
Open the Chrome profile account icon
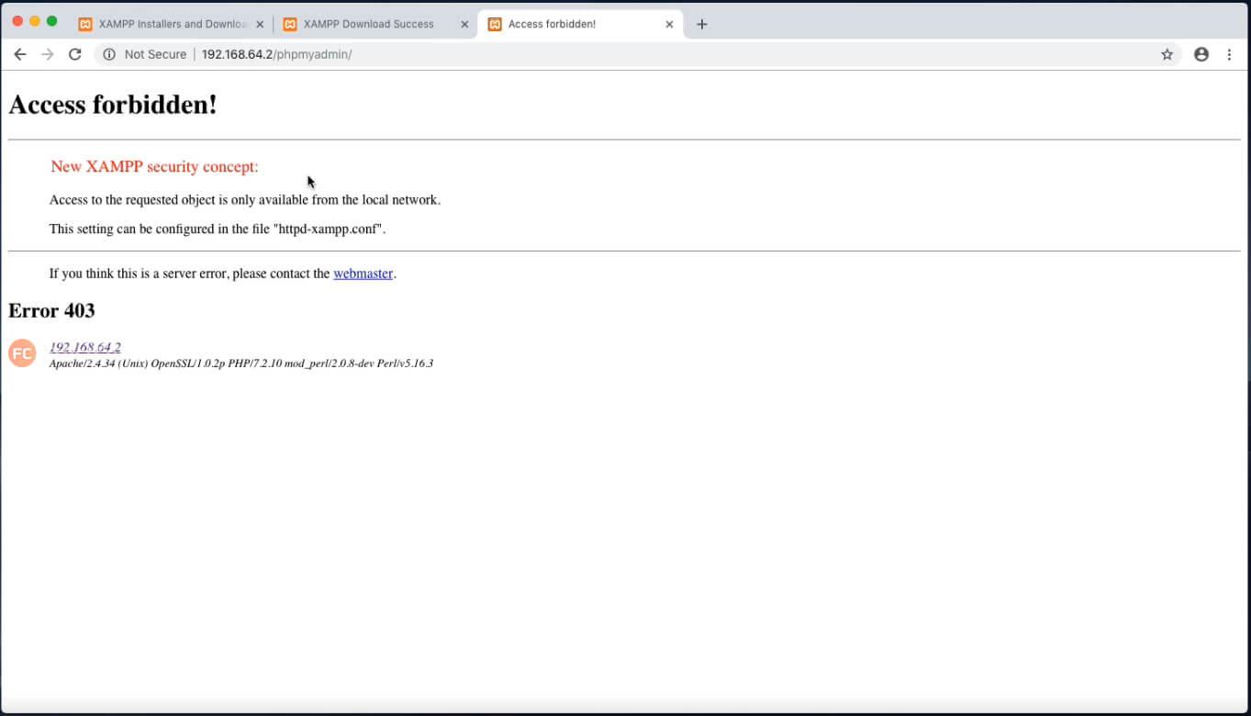(x=1201, y=54)
